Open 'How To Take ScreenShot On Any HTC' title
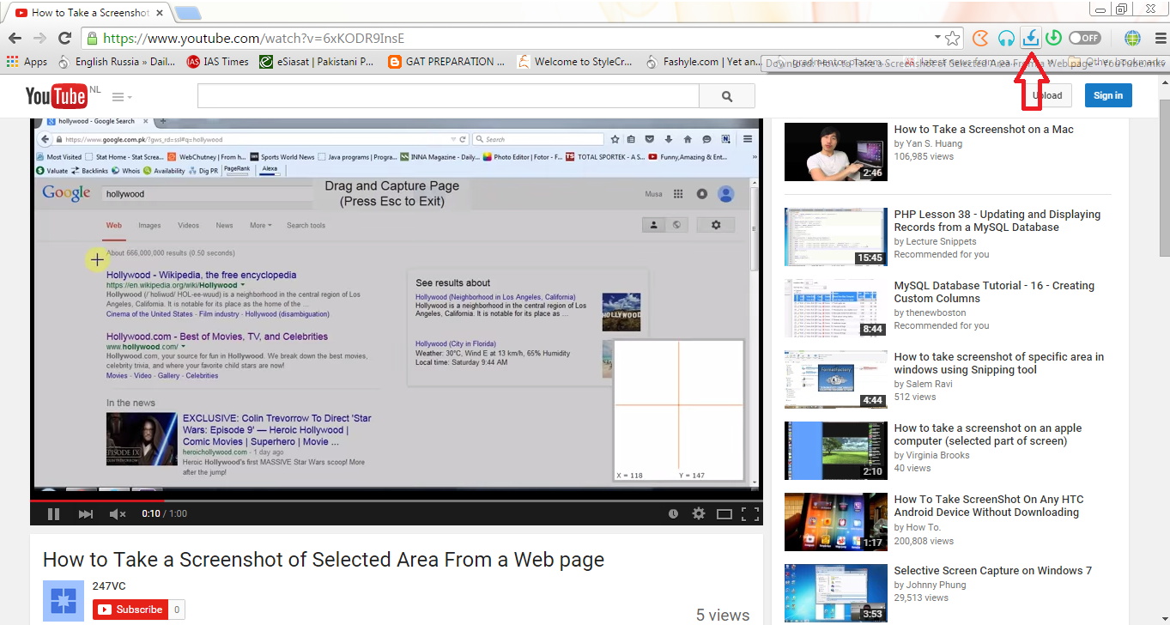The height and width of the screenshot is (625, 1170). point(989,506)
